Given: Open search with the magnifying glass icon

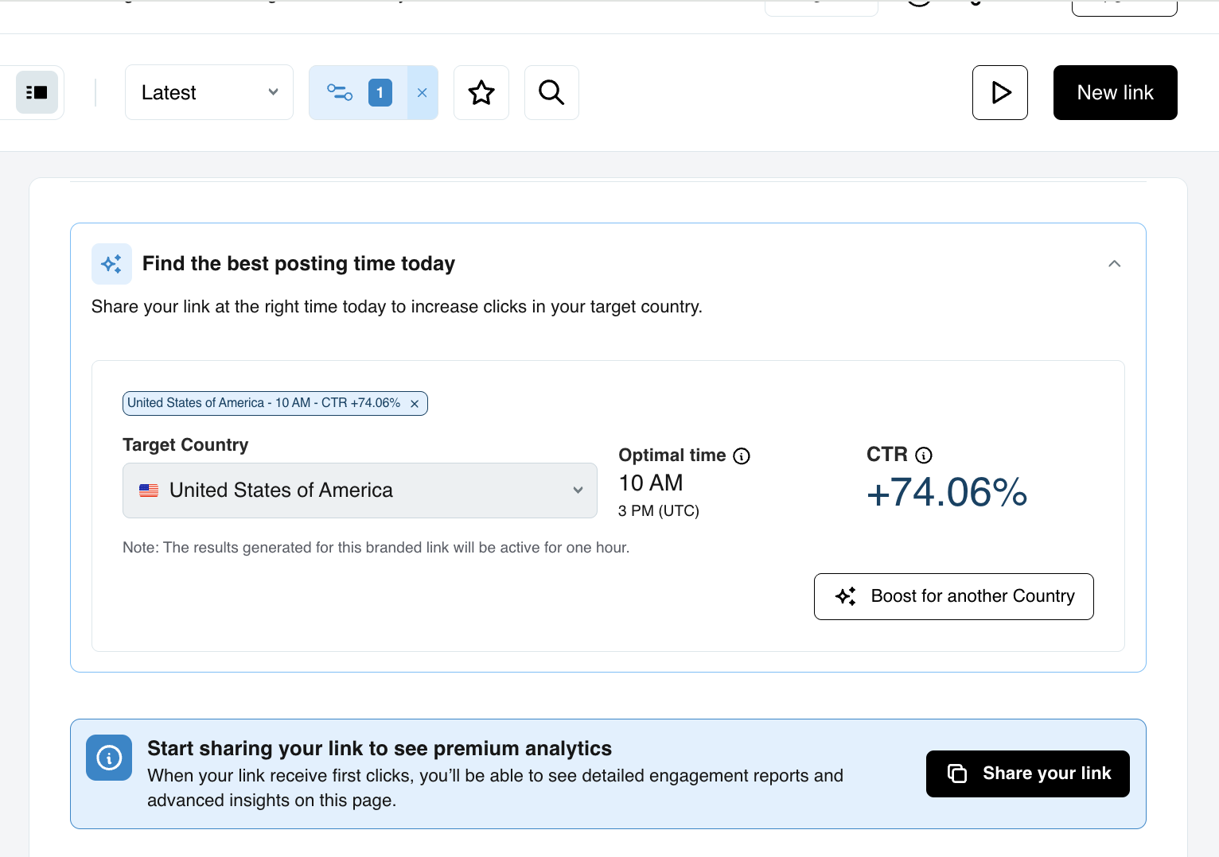Looking at the screenshot, I should tap(551, 92).
